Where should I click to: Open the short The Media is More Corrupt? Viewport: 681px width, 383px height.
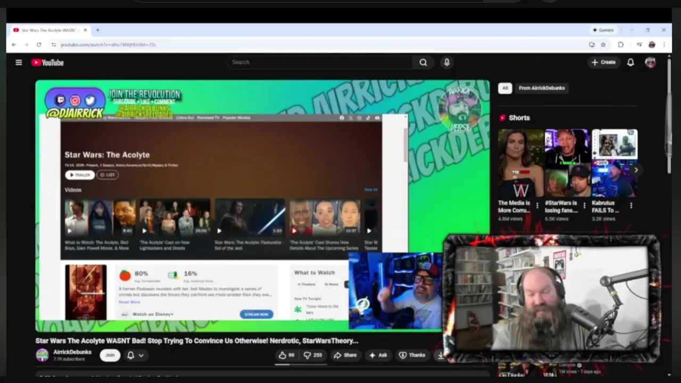520,163
